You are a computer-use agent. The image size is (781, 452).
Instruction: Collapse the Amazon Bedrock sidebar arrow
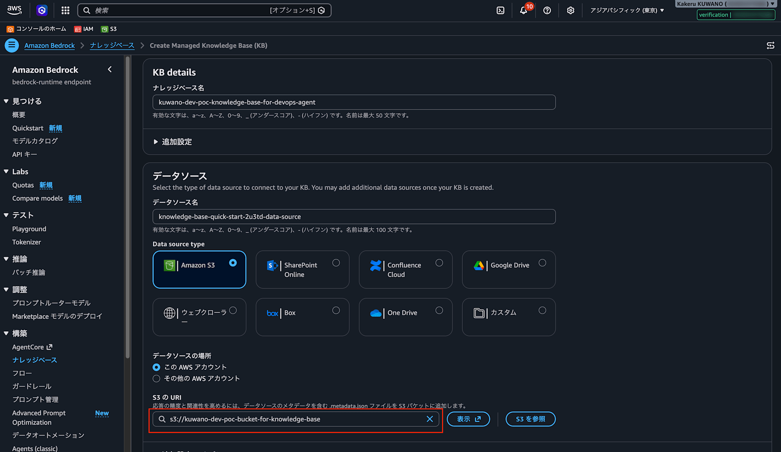[x=110, y=69]
